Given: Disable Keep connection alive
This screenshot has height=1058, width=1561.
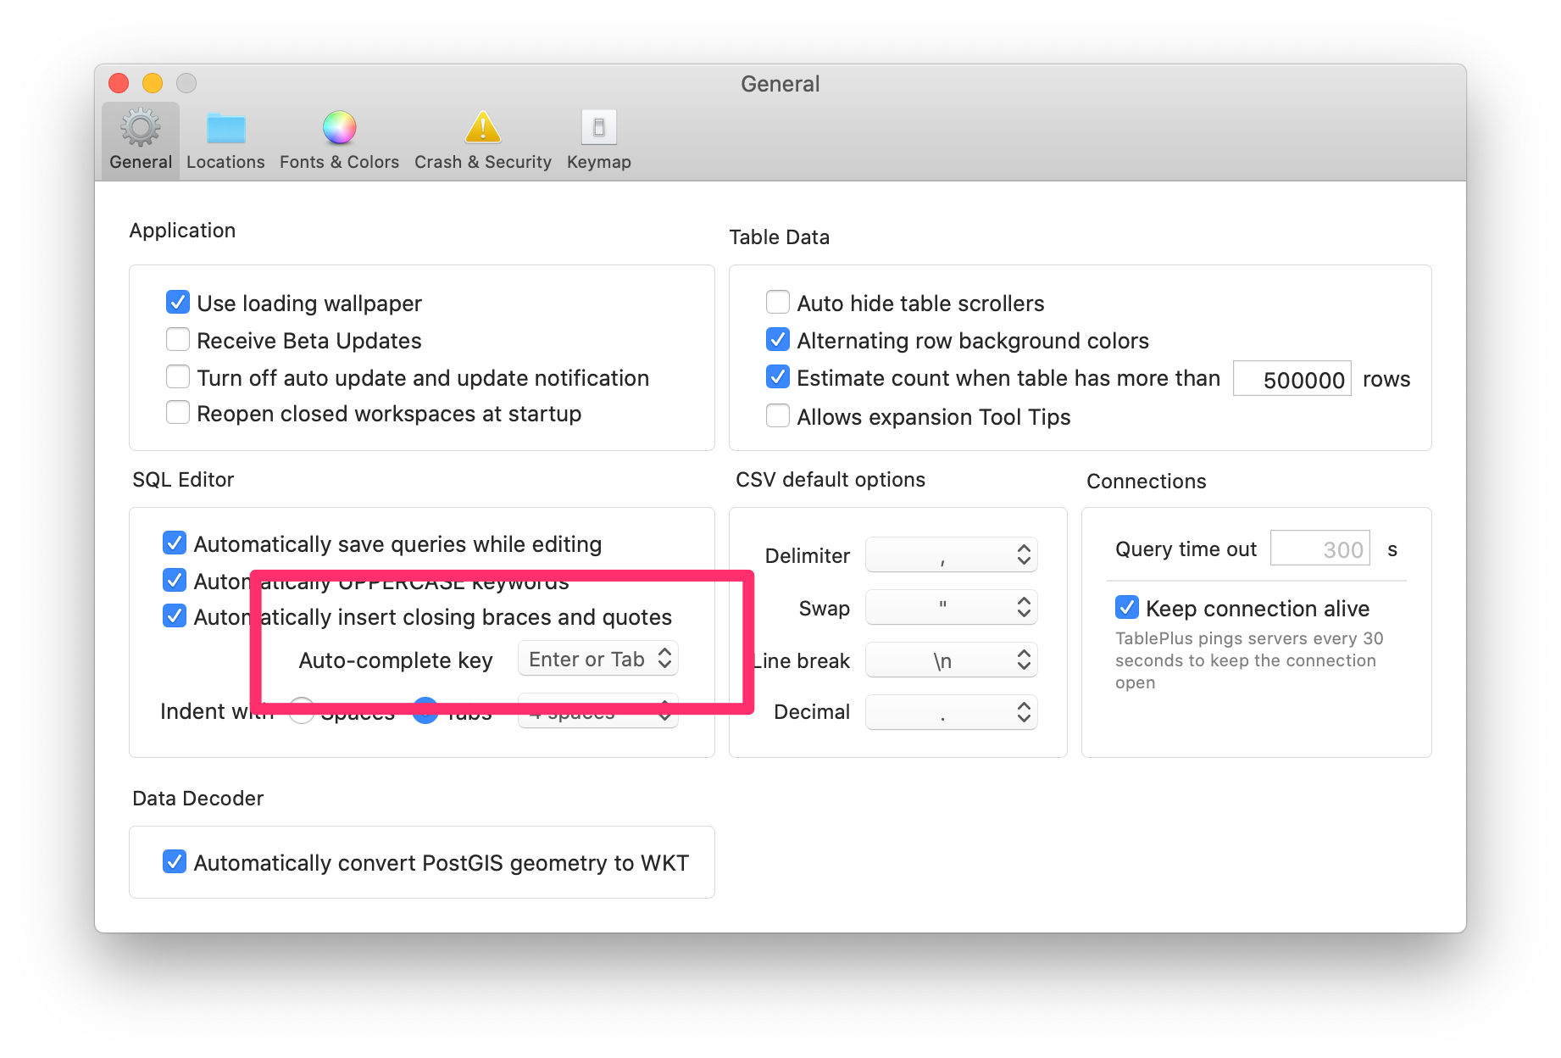Looking at the screenshot, I should point(1126,607).
